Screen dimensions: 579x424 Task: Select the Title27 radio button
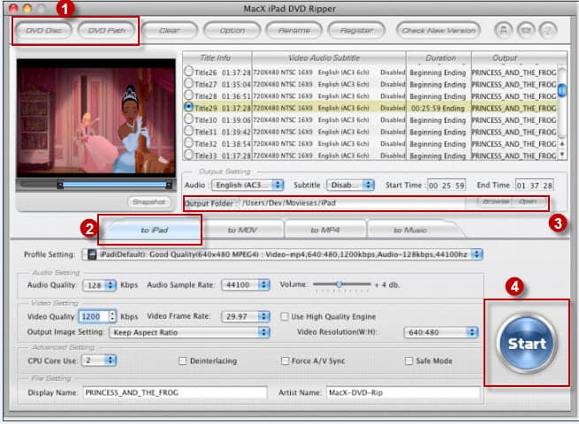click(x=188, y=83)
